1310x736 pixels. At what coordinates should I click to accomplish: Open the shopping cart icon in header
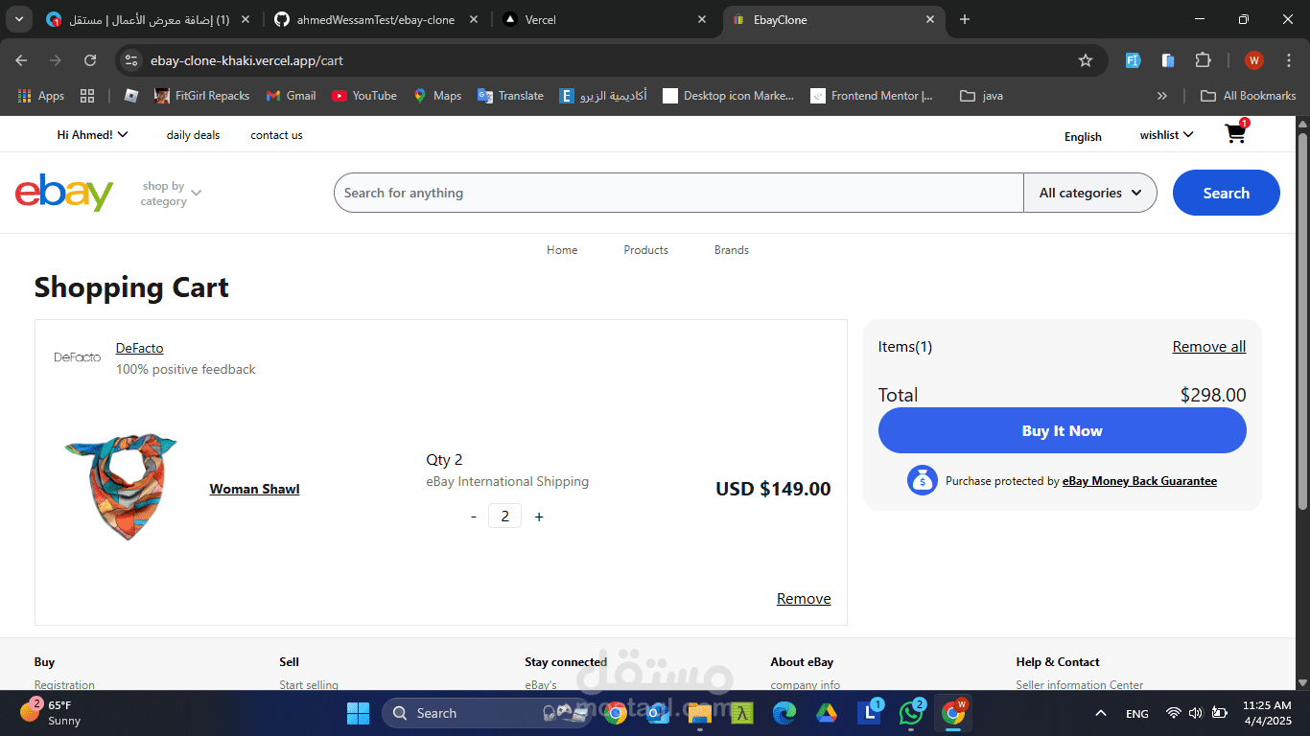tap(1236, 133)
